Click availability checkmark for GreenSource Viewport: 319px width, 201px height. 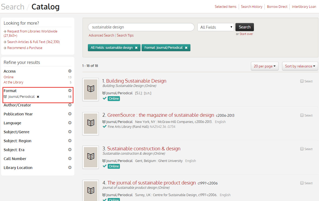coord(105,127)
